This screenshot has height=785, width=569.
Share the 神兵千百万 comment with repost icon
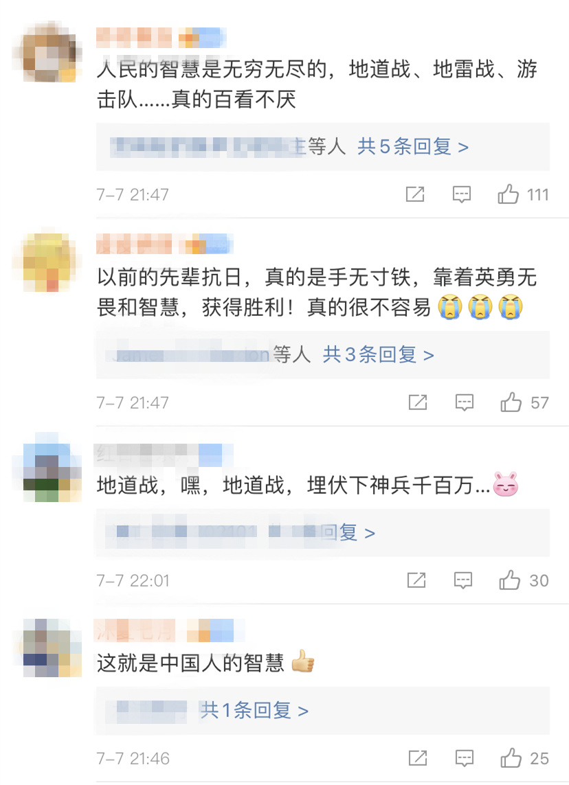[x=416, y=580]
